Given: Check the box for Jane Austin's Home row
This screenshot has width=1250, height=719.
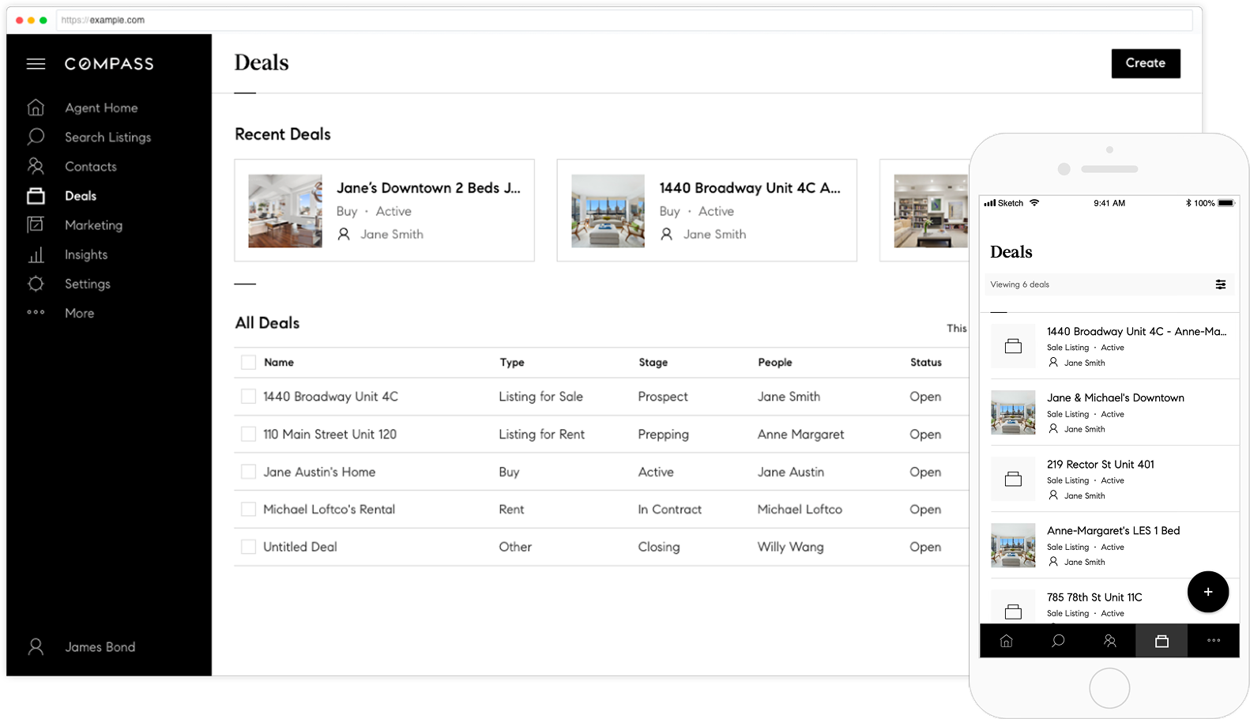Looking at the screenshot, I should point(248,472).
